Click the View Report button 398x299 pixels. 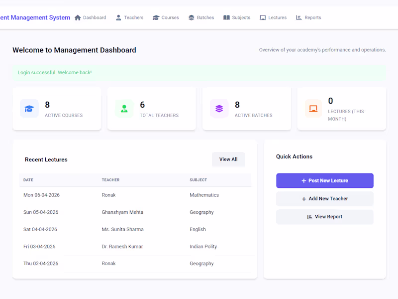pyautogui.click(x=325, y=217)
